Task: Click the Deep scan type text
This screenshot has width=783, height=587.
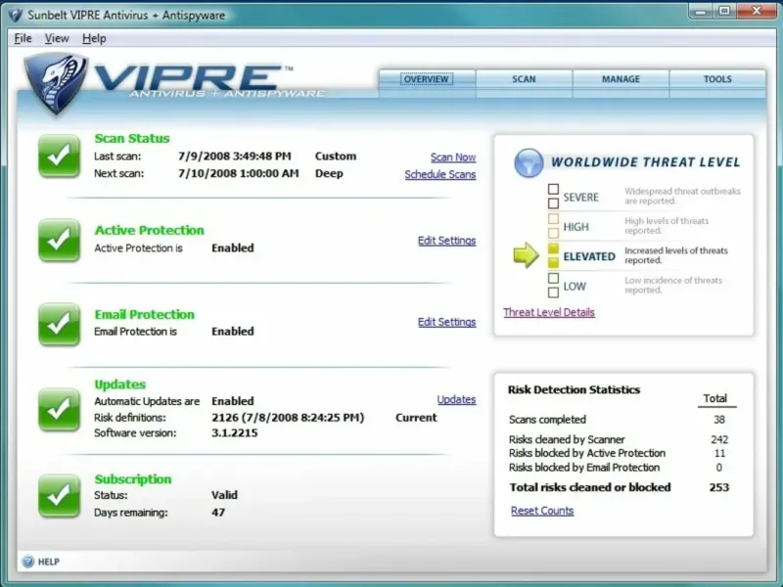Action: tap(329, 174)
